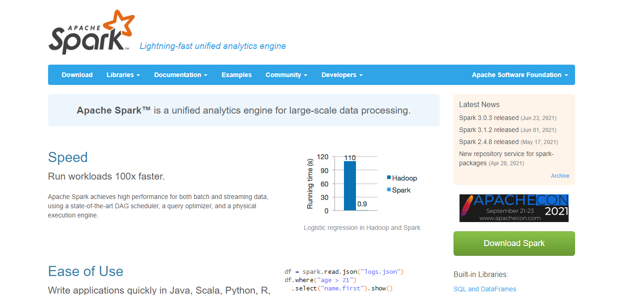The image size is (619, 295).
Task: Open the SQL and DataFrames library link
Action: 484,289
